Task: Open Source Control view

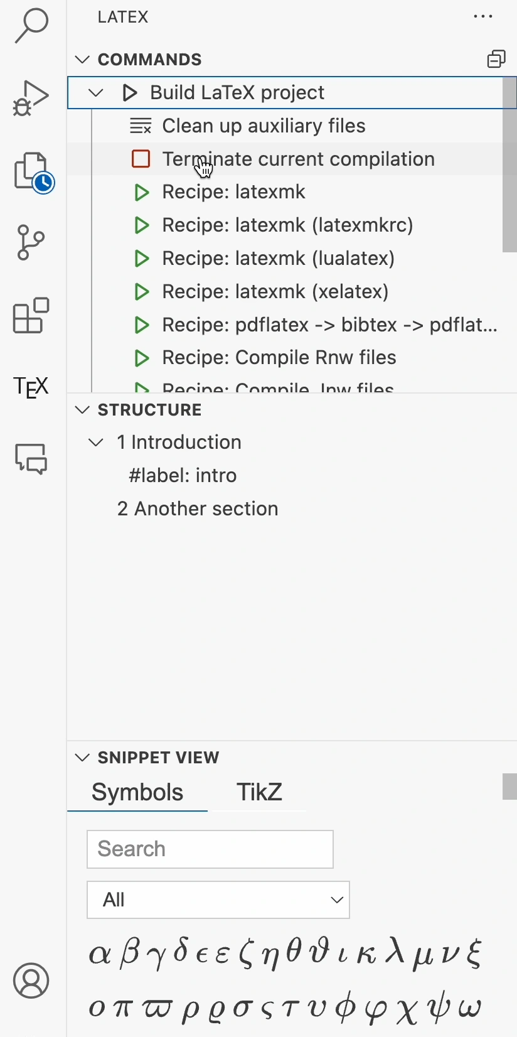Action: 31,242
